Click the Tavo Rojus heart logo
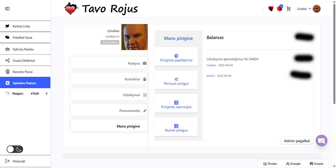This screenshot has height=168, width=336. coord(70,9)
